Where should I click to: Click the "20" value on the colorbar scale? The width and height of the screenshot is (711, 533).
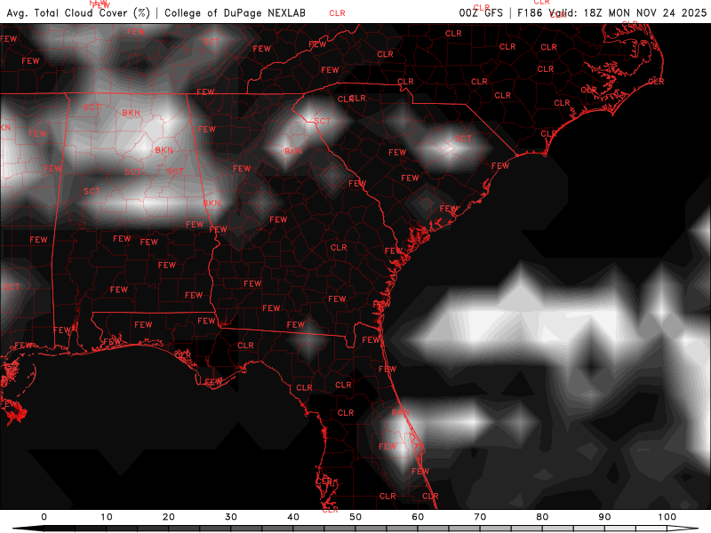(x=169, y=517)
